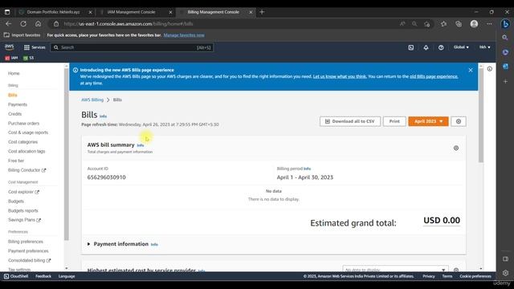Open Savings Plans external link
514x289 pixels.
coord(25,220)
